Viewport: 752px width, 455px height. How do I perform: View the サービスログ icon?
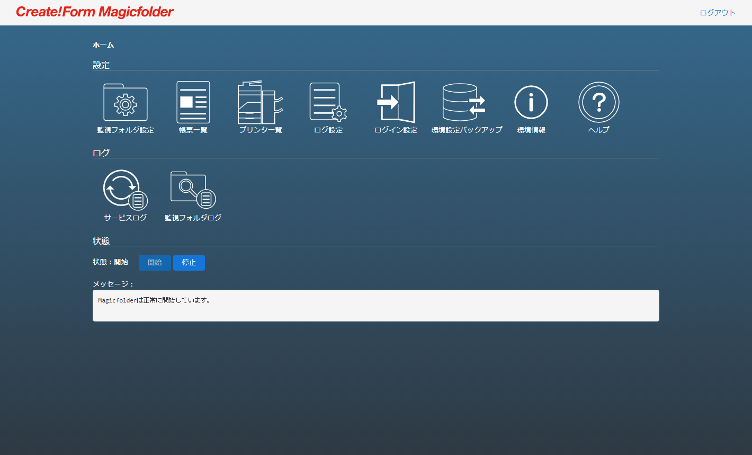(126, 190)
